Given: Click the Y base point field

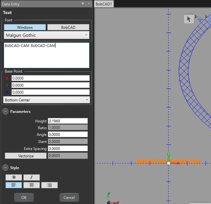Looking at the screenshot, I should [x=50, y=85].
